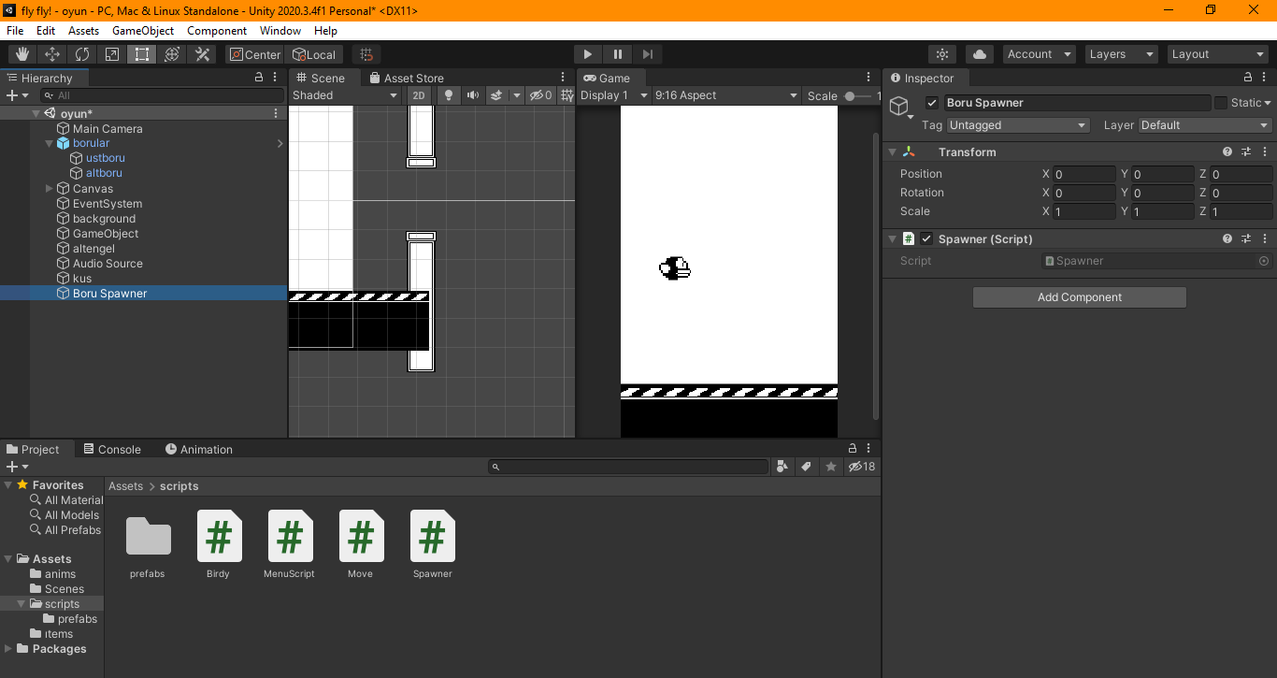Enable the Static checkbox
The width and height of the screenshot is (1277, 678).
tap(1220, 103)
